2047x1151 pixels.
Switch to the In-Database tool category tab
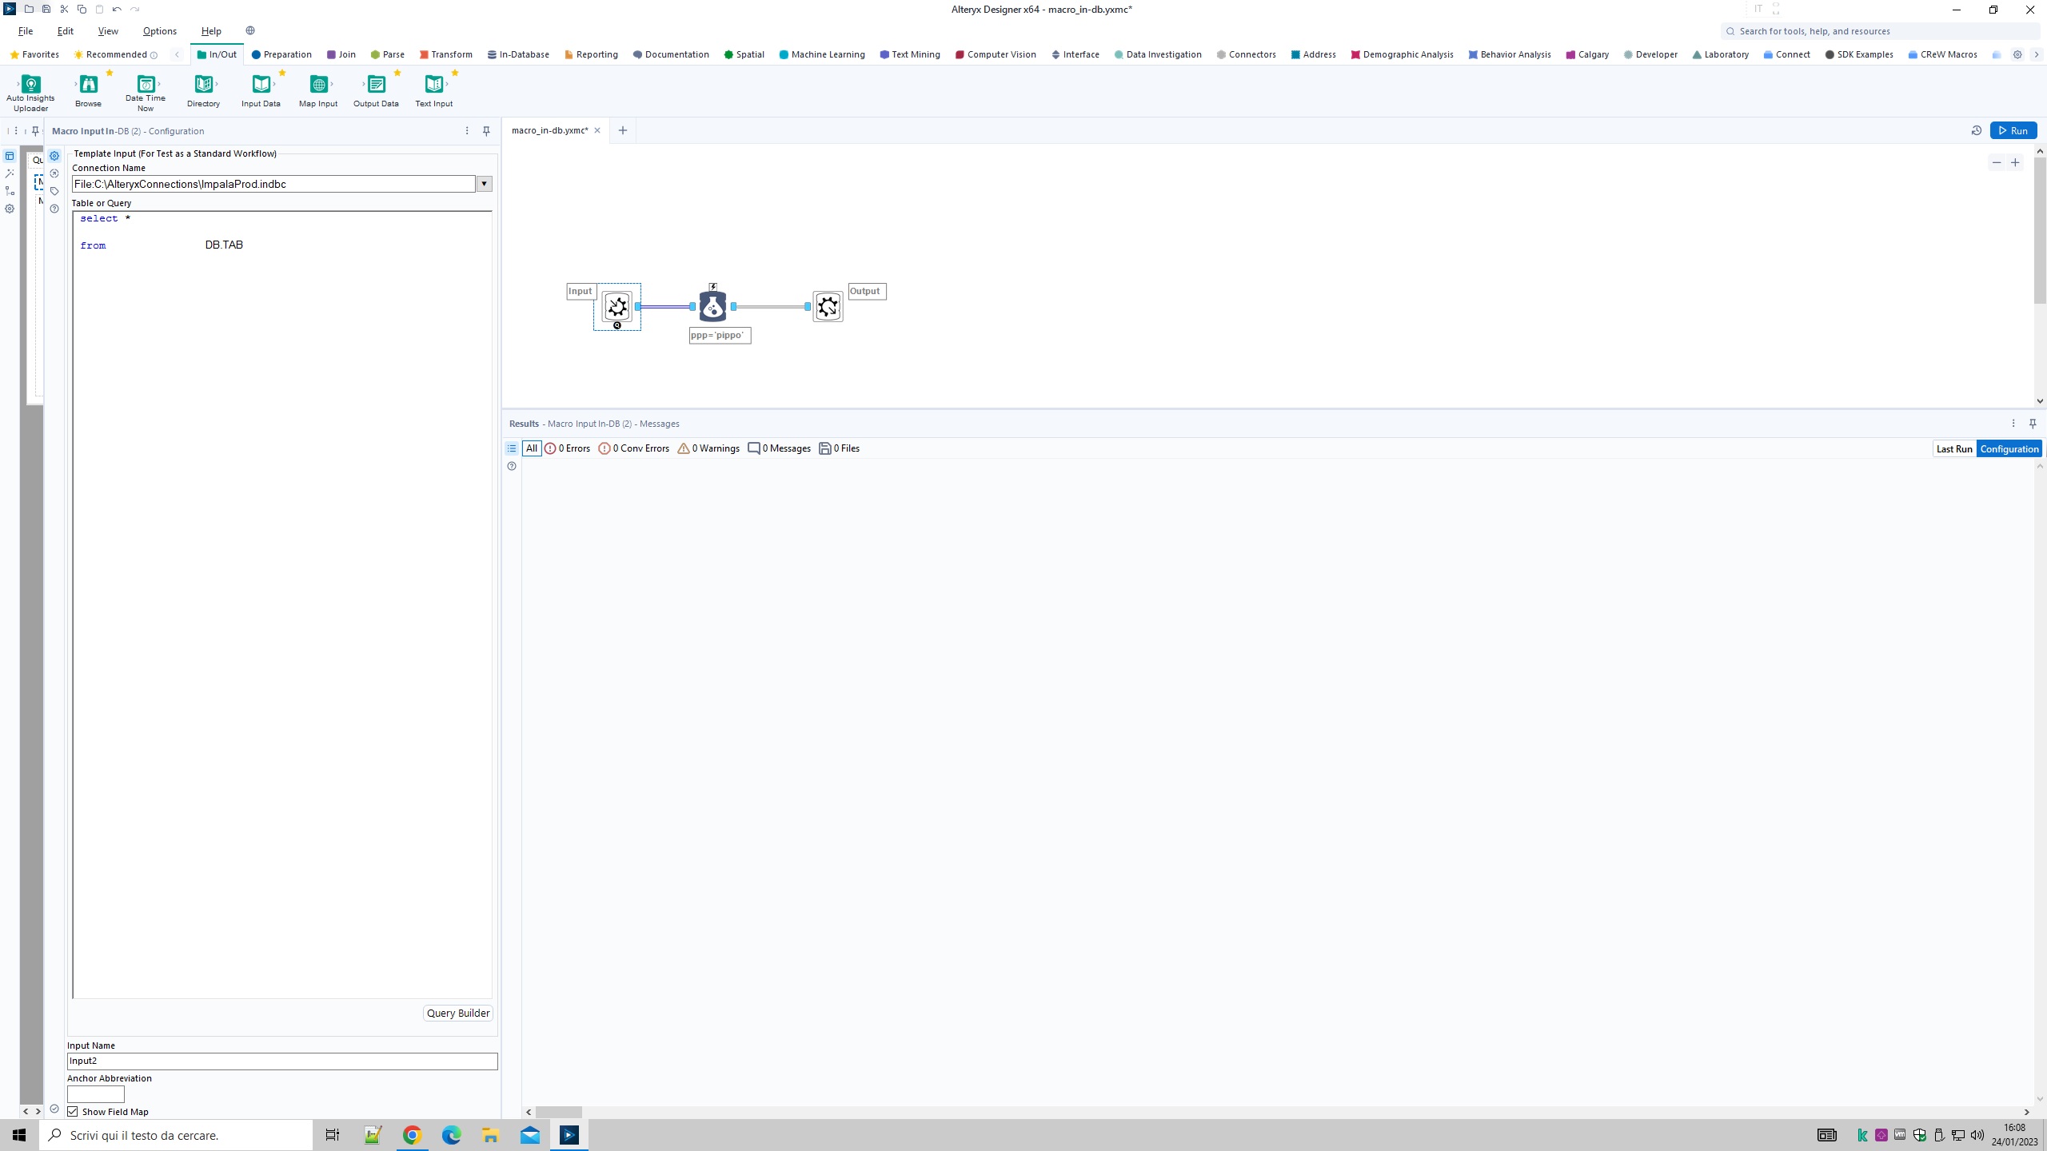(518, 54)
